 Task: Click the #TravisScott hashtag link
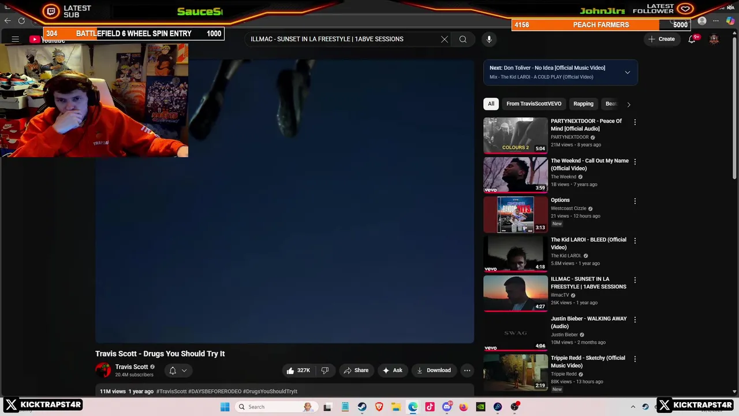point(171,391)
